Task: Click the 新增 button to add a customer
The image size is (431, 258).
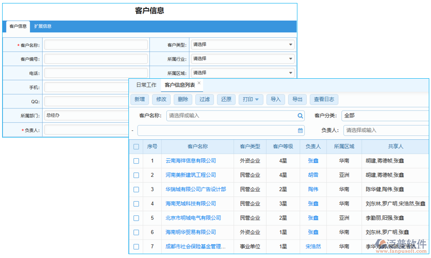Action: click(x=140, y=99)
